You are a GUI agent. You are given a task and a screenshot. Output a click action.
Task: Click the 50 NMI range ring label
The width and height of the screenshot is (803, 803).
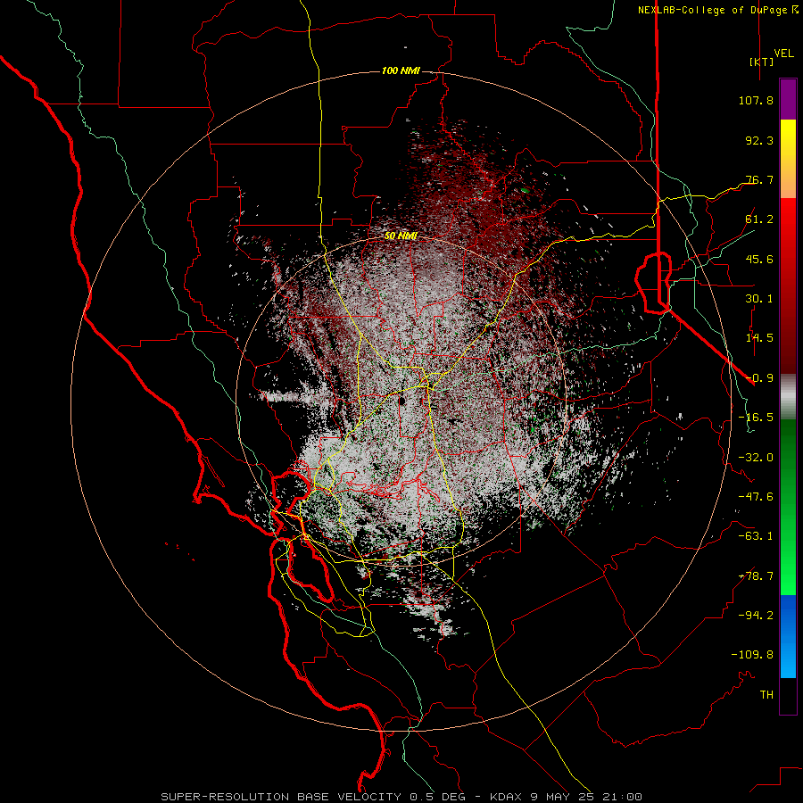tap(401, 236)
